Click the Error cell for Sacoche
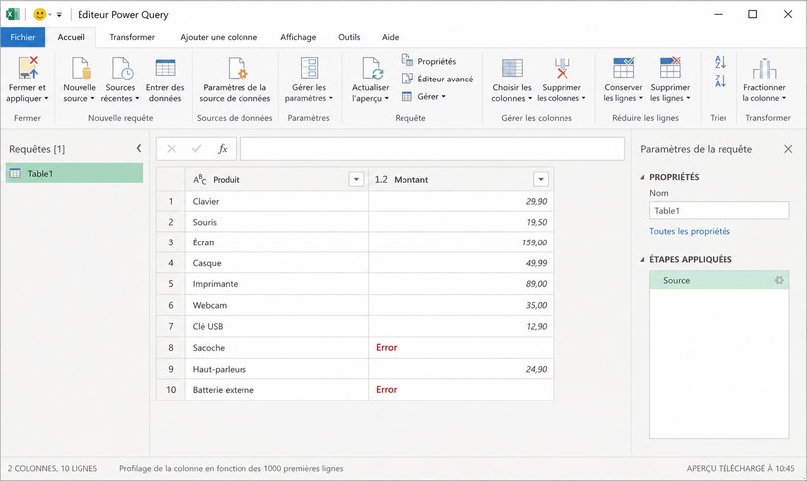This screenshot has height=481, width=807. tap(460, 347)
